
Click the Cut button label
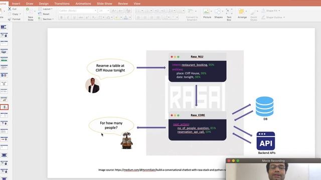coord(15,9)
